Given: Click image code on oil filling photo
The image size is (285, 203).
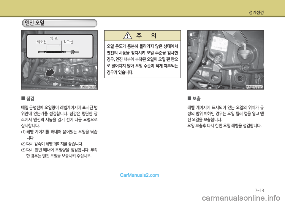Looking at the screenshot, I should tap(254, 87).
